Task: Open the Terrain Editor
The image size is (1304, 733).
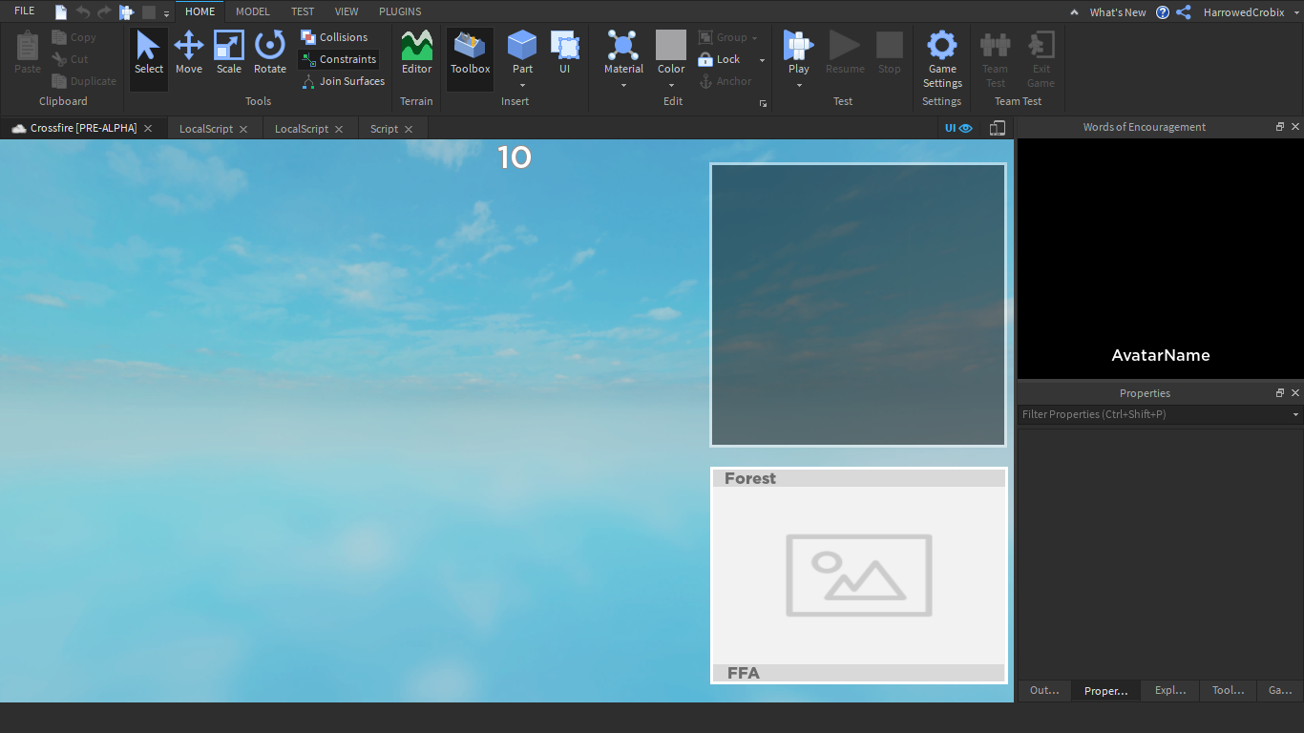Action: coord(416,53)
